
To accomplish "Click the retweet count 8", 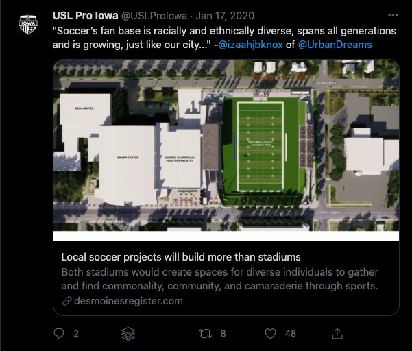I will click(223, 334).
